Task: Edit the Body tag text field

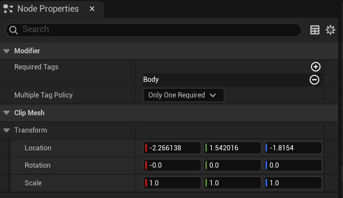Action: [225, 80]
